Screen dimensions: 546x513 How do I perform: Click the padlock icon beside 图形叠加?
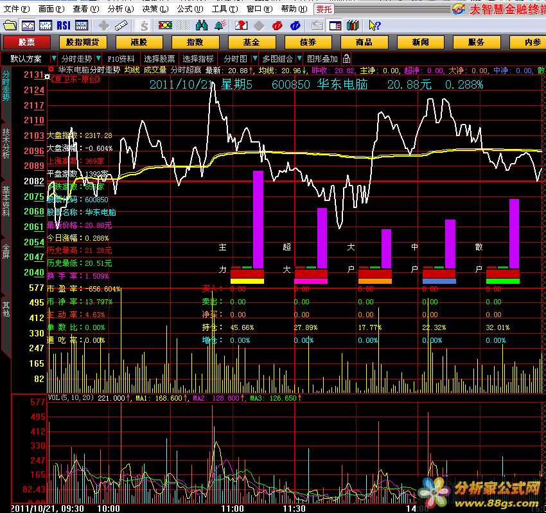tap(346, 58)
